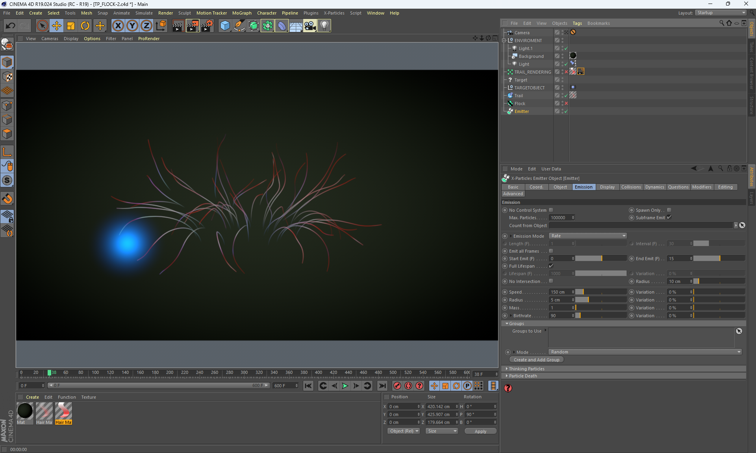Toggle the Full Lifespan checkbox
The image size is (756, 453).
[x=551, y=266]
